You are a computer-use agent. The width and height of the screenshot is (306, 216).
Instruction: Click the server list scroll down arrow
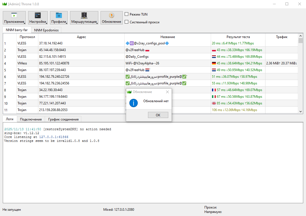point(300,111)
